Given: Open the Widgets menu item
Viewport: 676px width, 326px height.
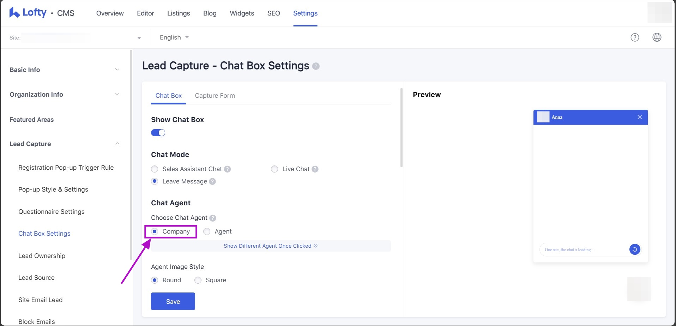Looking at the screenshot, I should click(242, 13).
